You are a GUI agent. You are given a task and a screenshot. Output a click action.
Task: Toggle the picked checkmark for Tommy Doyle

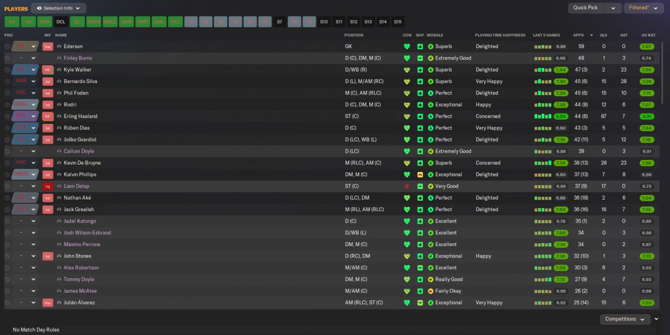pyautogui.click(x=7, y=279)
